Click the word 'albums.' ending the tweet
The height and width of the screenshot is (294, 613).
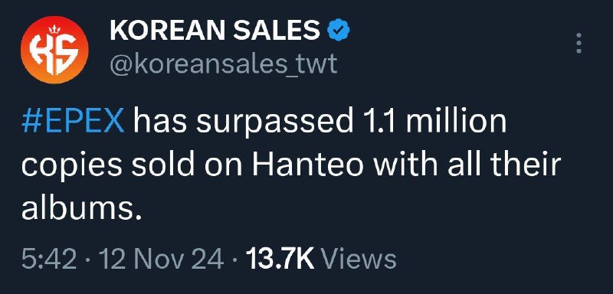coord(81,209)
